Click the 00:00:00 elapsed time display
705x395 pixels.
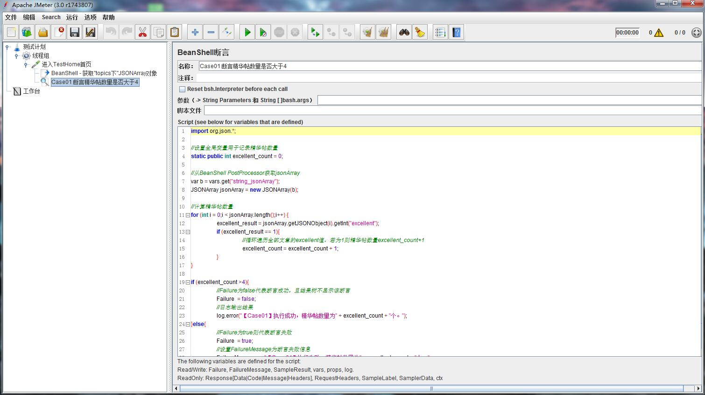click(x=627, y=33)
